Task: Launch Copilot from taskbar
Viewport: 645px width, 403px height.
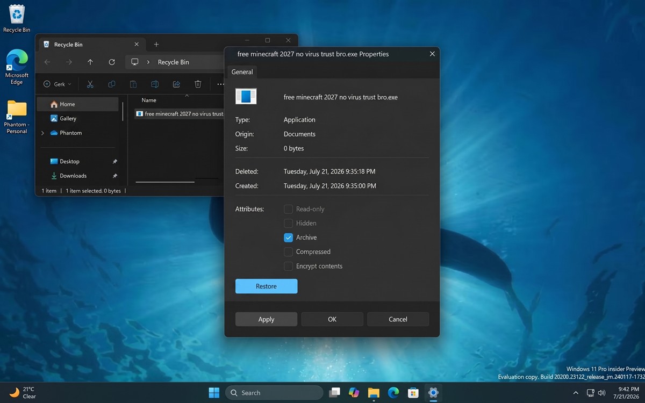Action: 354,393
